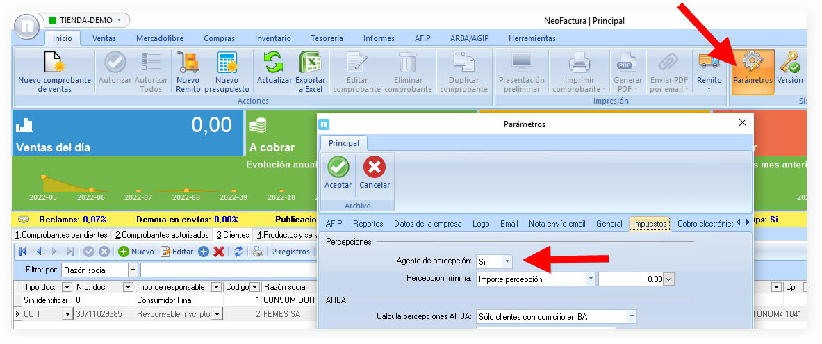Viewport: 822px width, 344px height.
Task: Open the Agente de percepción dropdown
Action: [x=507, y=261]
